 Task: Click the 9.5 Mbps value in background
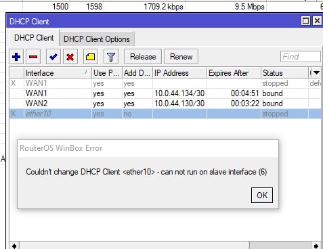pyautogui.click(x=249, y=7)
